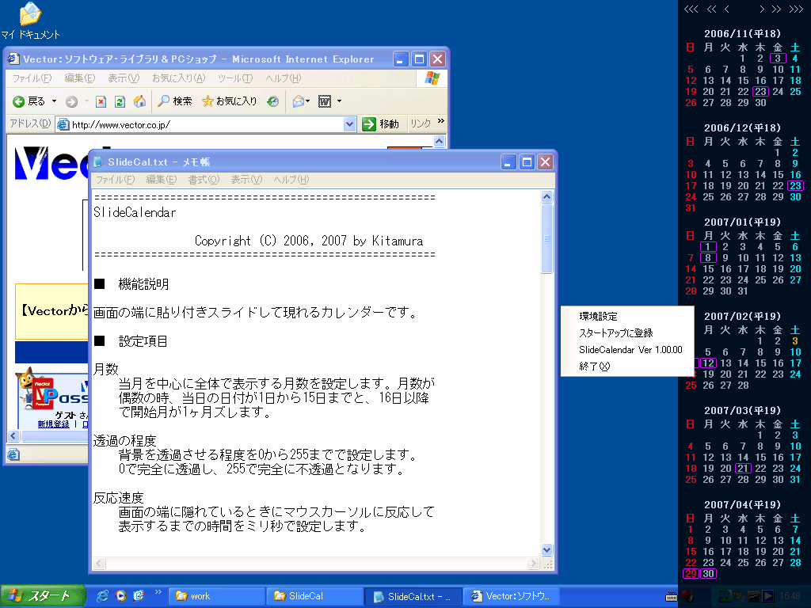Click the double-left arrow in SlideCalendar
The image size is (811, 608).
tap(712, 9)
